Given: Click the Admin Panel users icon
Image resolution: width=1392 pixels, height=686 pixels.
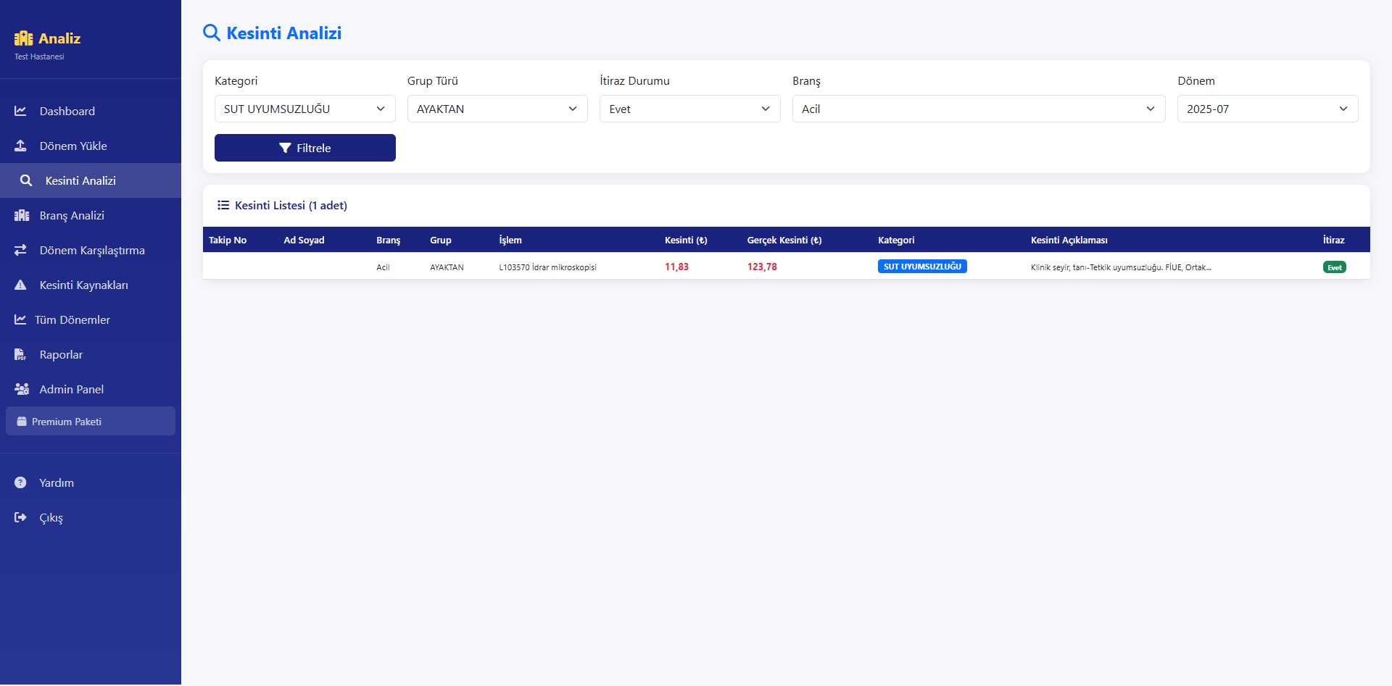Looking at the screenshot, I should pos(22,389).
